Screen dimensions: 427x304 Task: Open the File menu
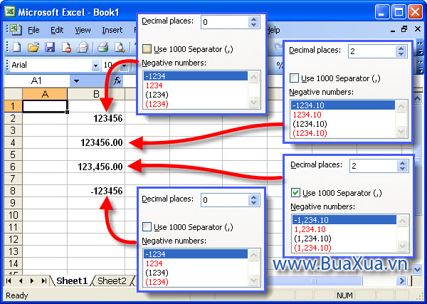[x=33, y=30]
